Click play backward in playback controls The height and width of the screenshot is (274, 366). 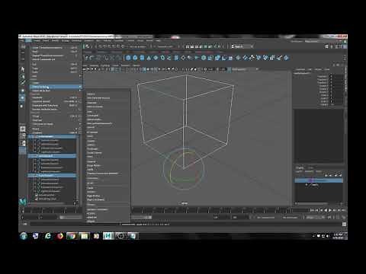click(x=326, y=210)
